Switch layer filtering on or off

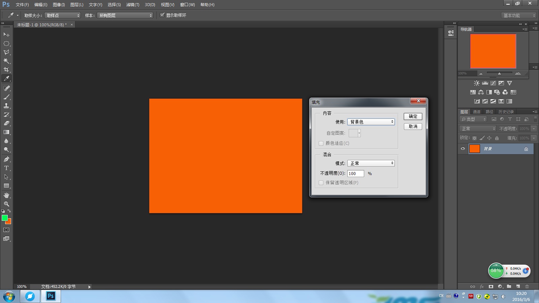536,119
